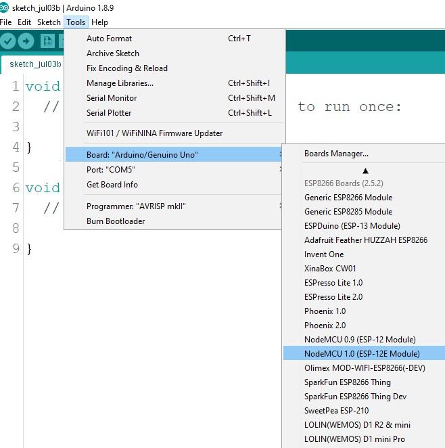Image resolution: width=445 pixels, height=448 pixels.
Task: Choose Olimex MOD-WIFI-ESP8266(-DEV)
Action: (364, 368)
